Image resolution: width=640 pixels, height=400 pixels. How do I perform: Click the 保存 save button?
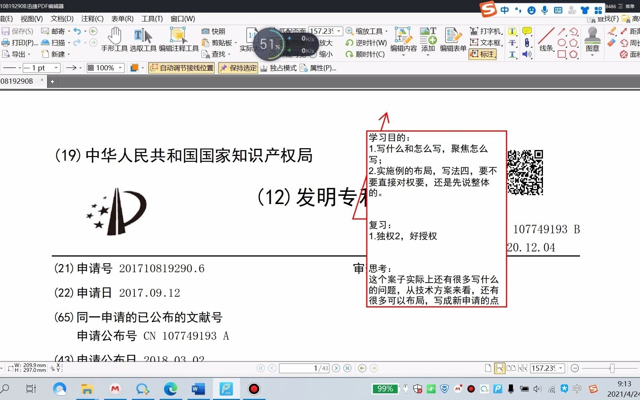coord(17,31)
